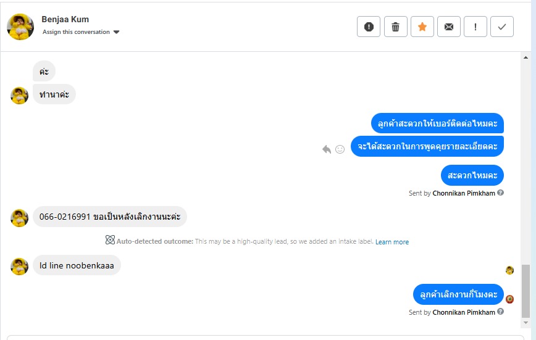
Task: Open Benjaa Kum's profile picture in header
Action: pyautogui.click(x=20, y=27)
